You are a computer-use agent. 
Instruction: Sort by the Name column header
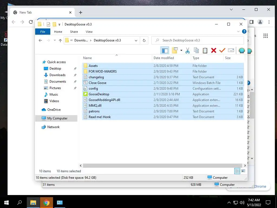117,58
